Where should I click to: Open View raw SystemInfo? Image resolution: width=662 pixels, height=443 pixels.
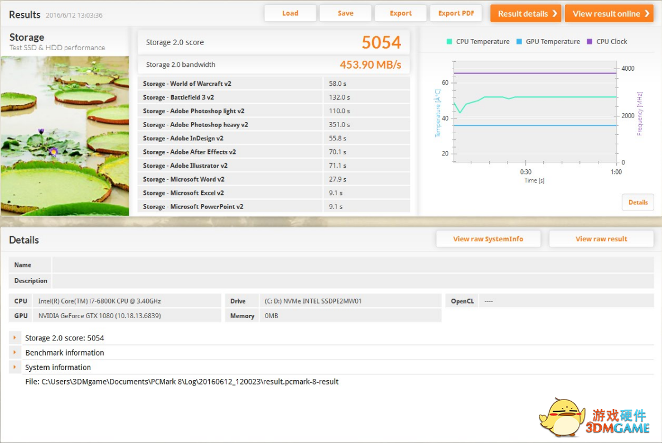click(488, 239)
